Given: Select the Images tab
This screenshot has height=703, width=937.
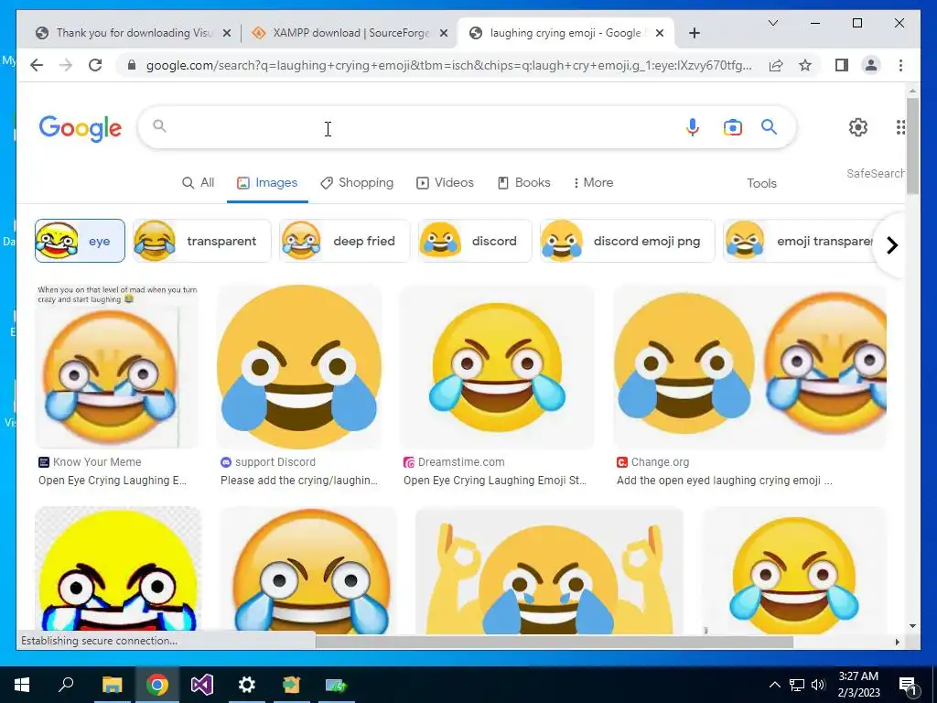Looking at the screenshot, I should tap(267, 183).
